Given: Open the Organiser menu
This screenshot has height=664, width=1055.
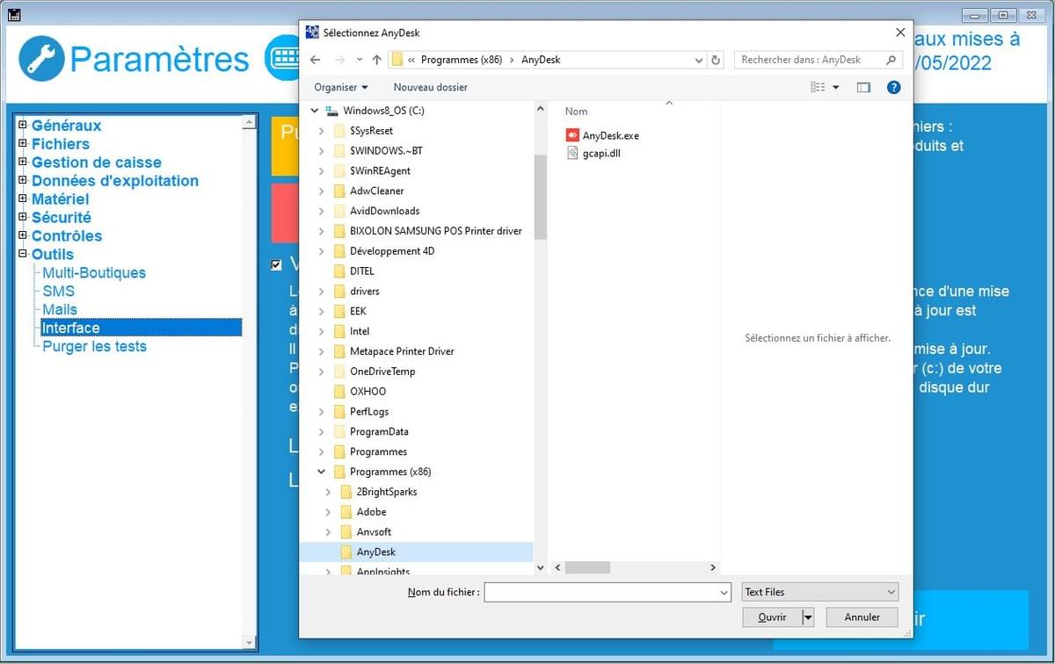Looking at the screenshot, I should pos(338,87).
